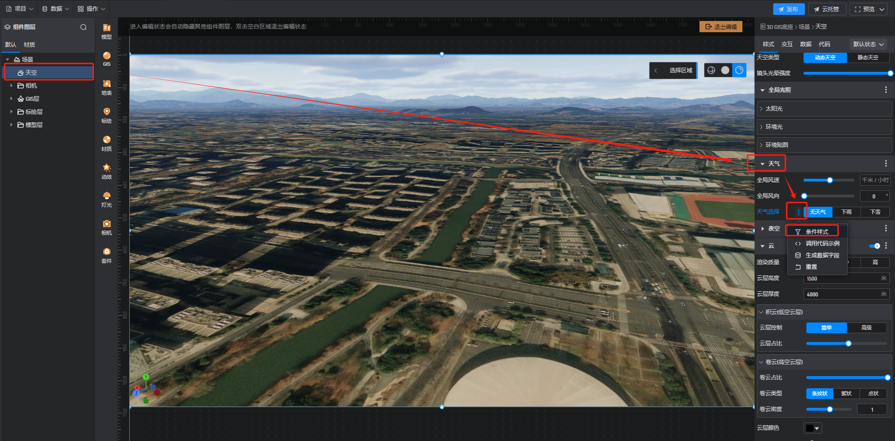Image resolution: width=895 pixels, height=441 pixels.
Task: Open the 云层颜色 color swatch
Action: click(812, 428)
